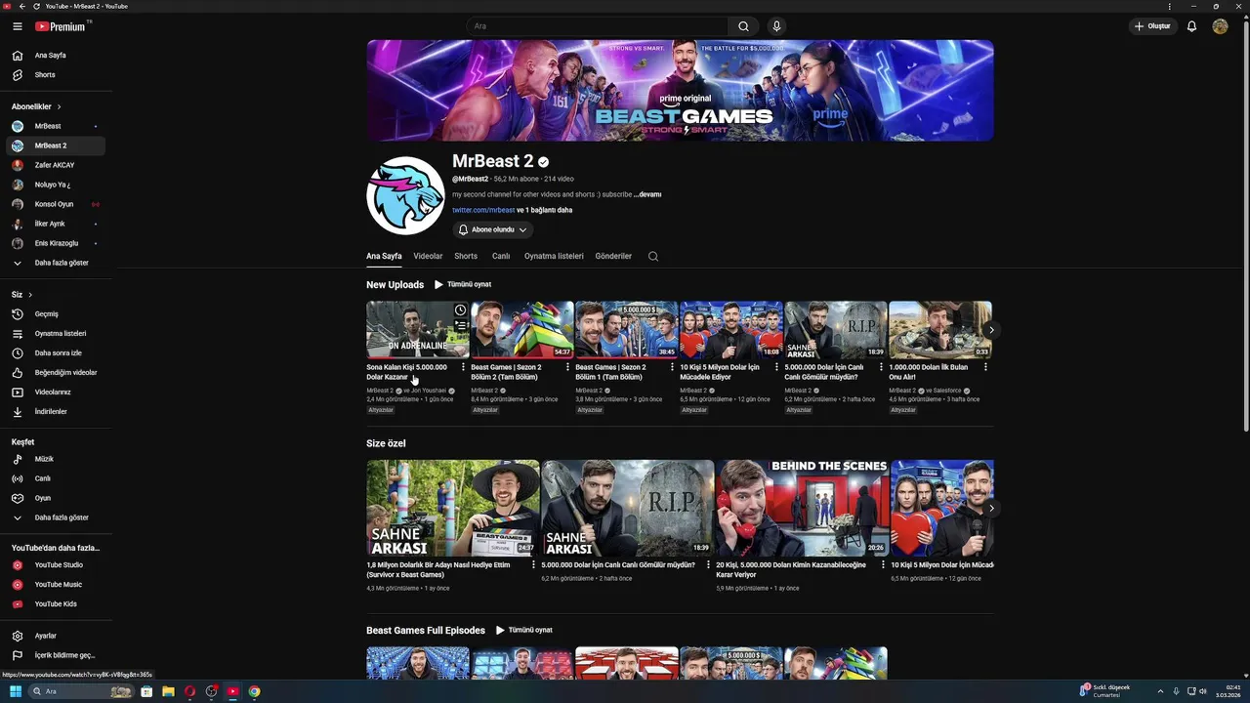1250x703 pixels.
Task: Play all Beast Games Full Episodes
Action: [x=524, y=631]
